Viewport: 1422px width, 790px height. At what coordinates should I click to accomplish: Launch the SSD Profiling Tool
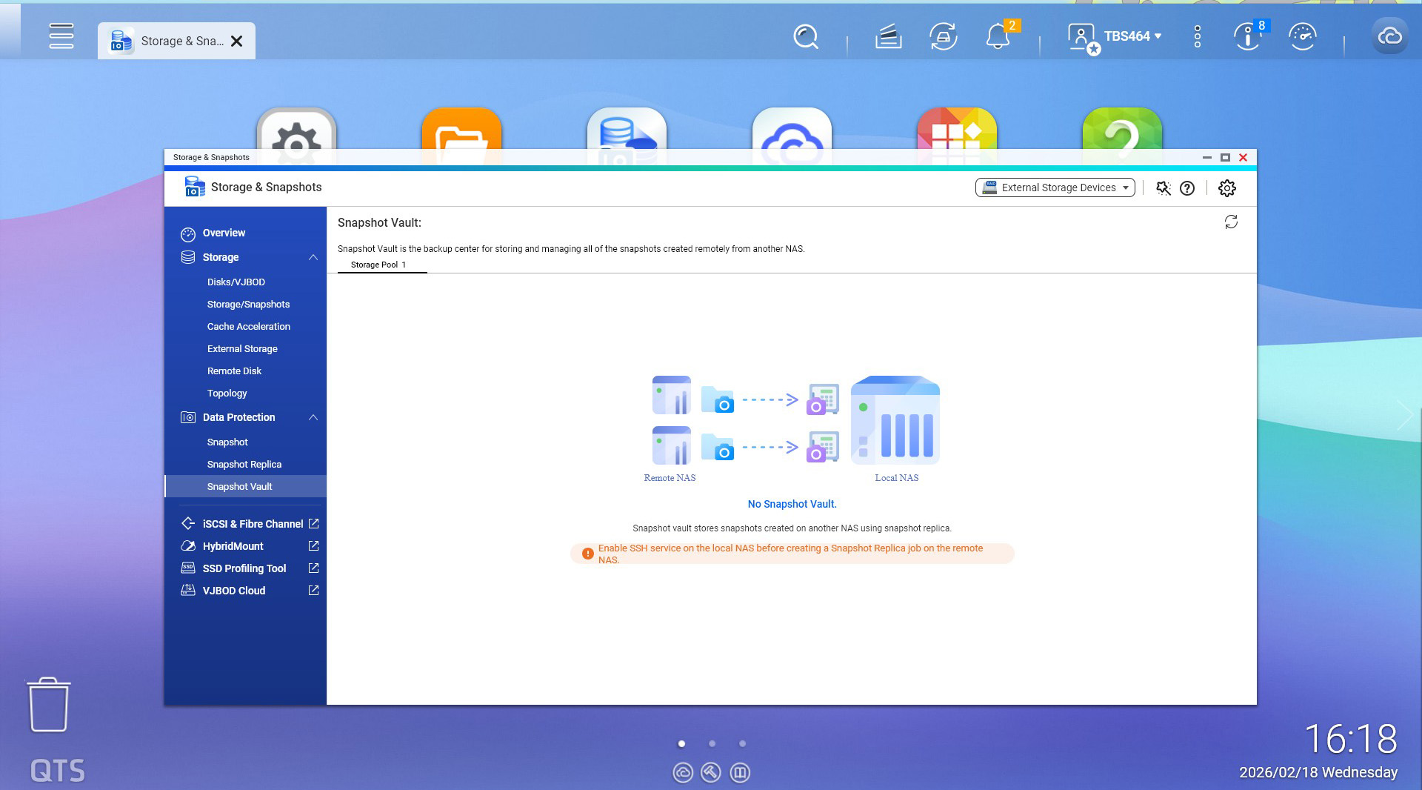[x=244, y=568]
